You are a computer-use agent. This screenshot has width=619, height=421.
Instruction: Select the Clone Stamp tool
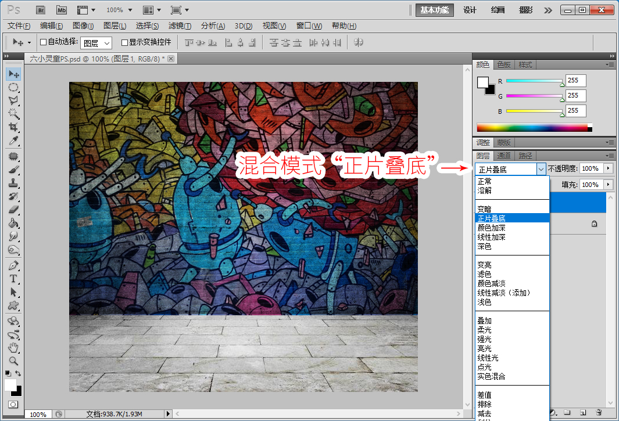click(13, 183)
